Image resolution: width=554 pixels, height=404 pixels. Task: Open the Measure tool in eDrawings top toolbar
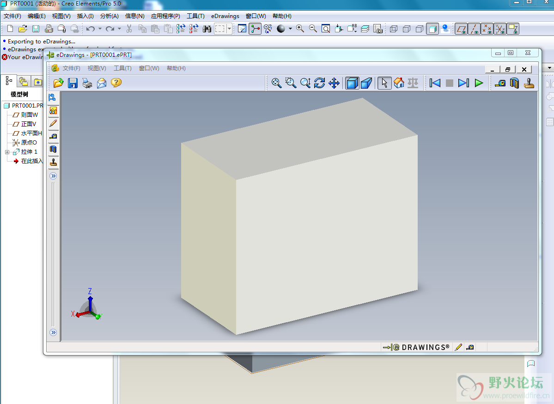500,83
